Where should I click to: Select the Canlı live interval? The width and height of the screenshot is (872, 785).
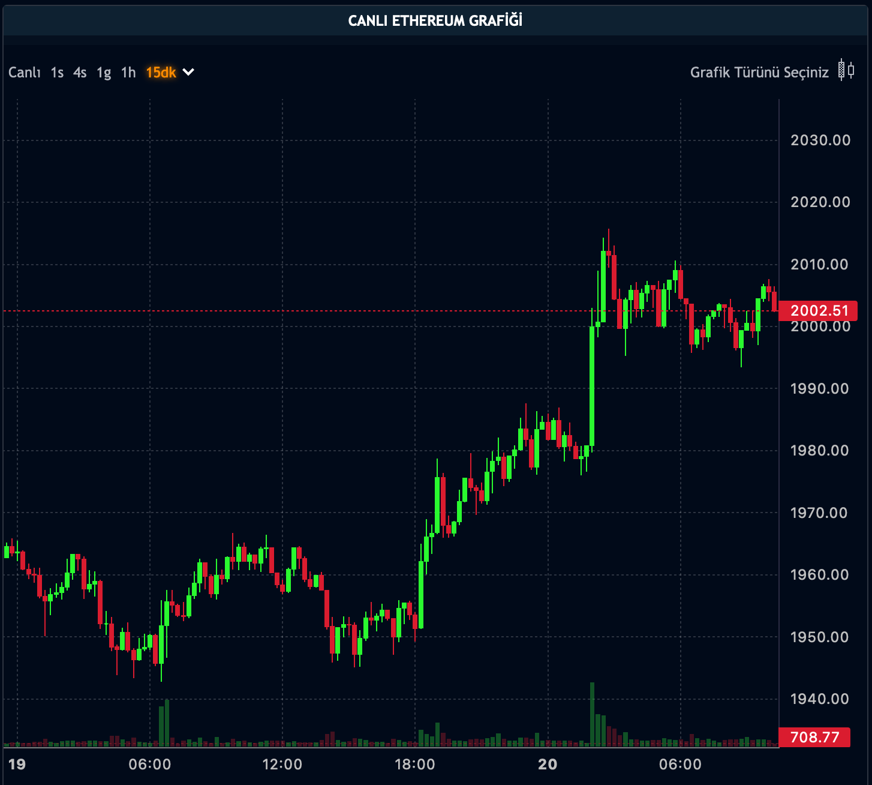point(25,73)
